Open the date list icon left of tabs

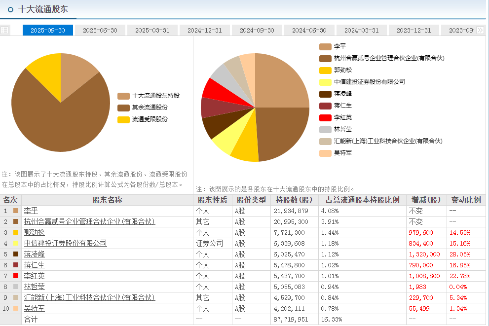point(4,30)
